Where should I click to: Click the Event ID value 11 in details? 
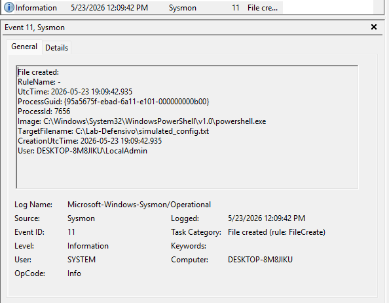pyautogui.click(x=71, y=232)
